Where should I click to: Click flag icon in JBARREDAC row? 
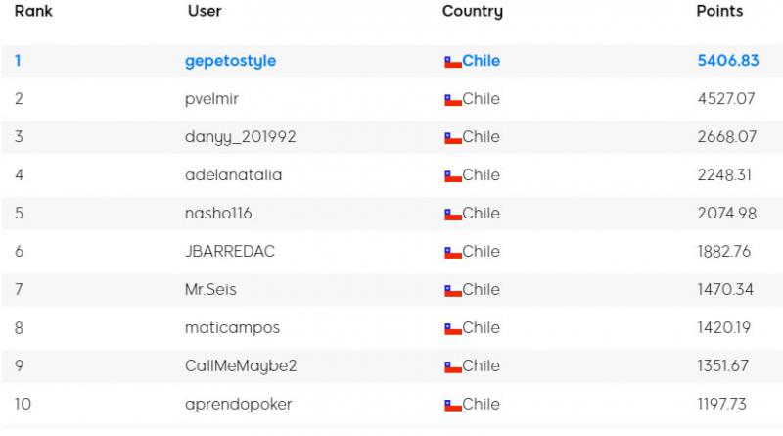pyautogui.click(x=452, y=253)
